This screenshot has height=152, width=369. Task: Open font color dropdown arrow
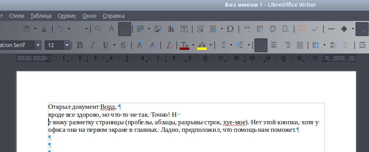[194, 45]
